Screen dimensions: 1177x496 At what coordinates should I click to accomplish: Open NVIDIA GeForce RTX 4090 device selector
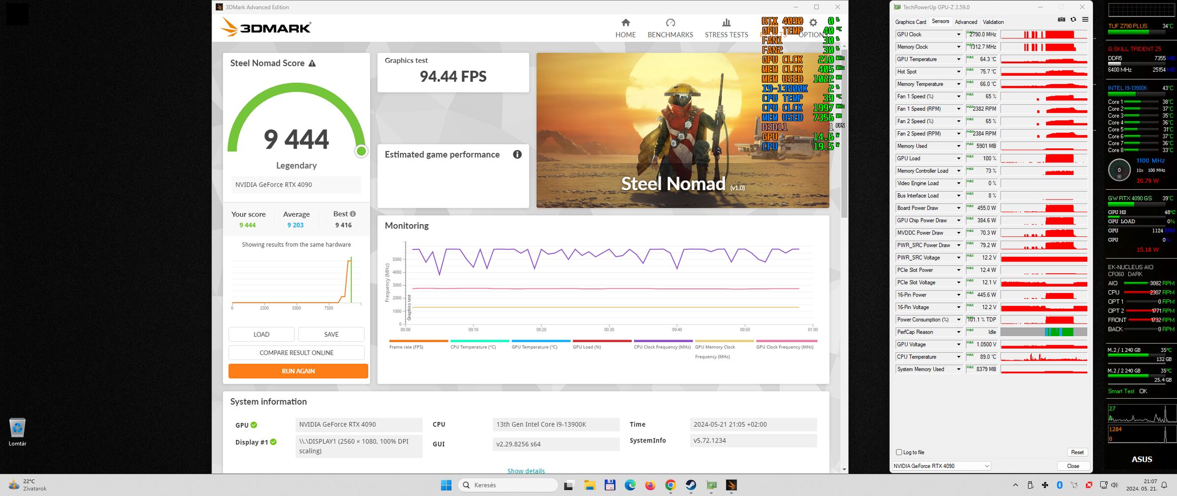(941, 466)
